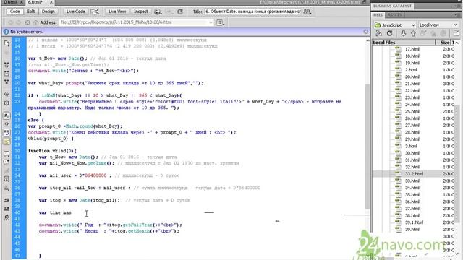This screenshot has height=260, width=463.
Task: Open the Local view dropdown
Action: click(438, 25)
